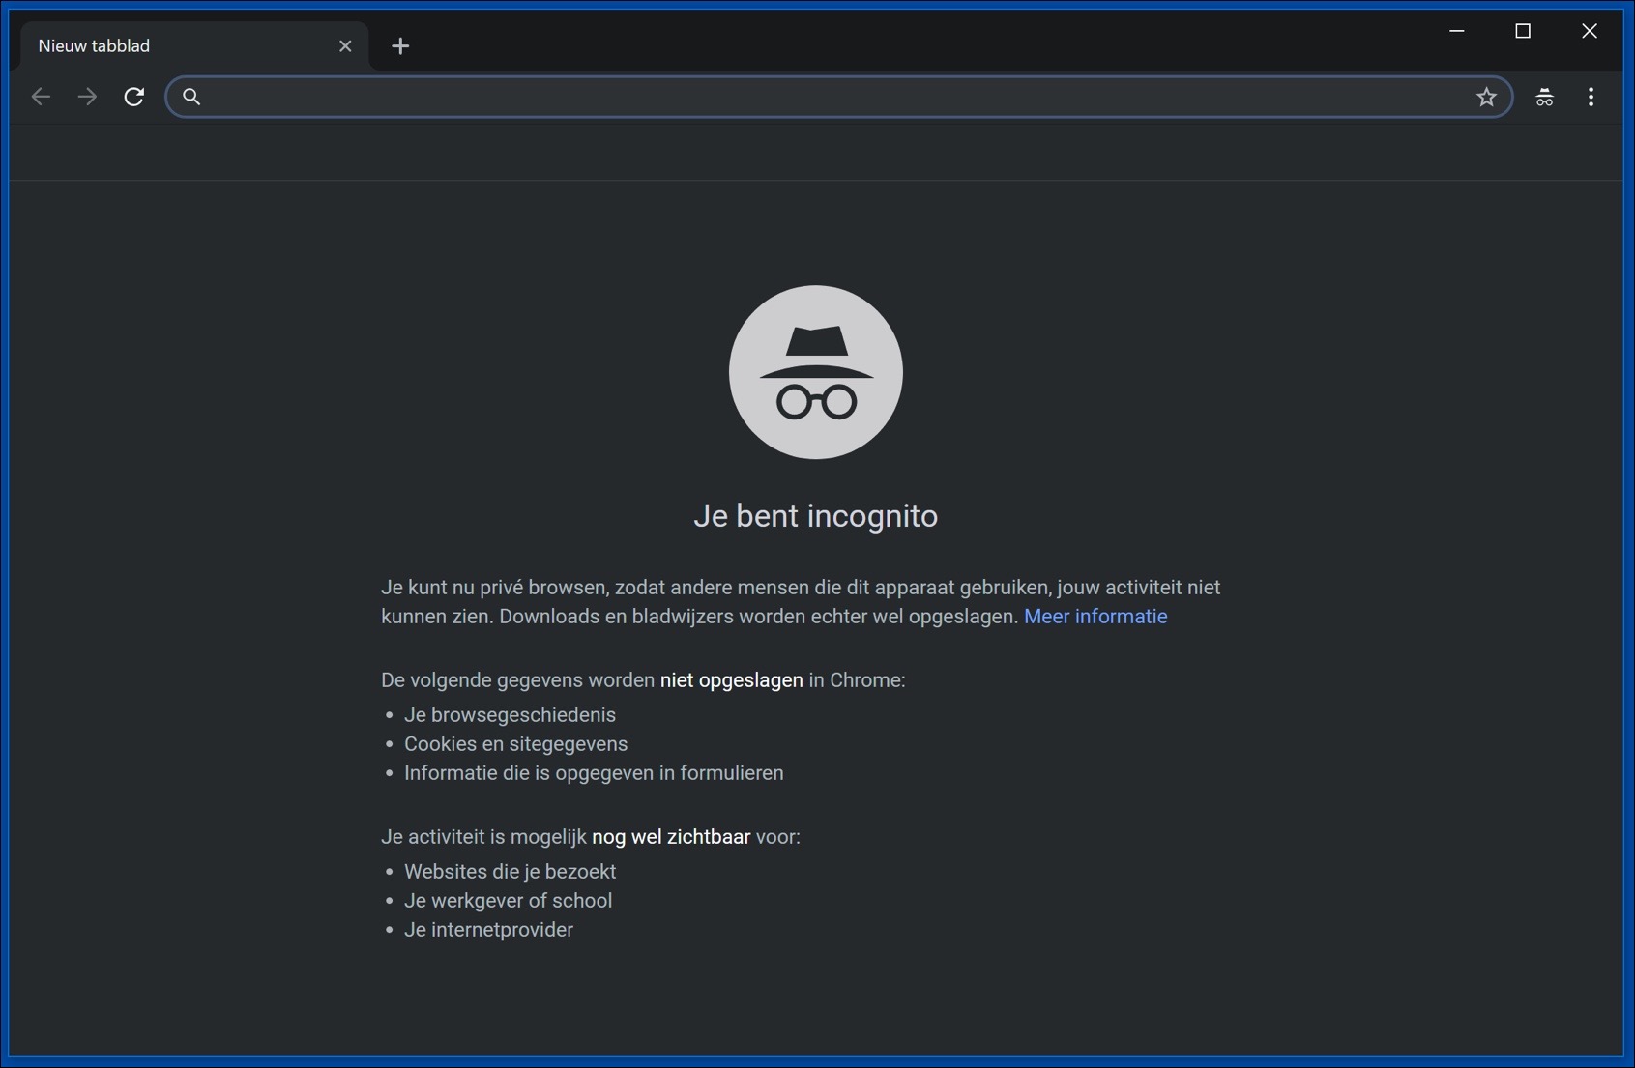The width and height of the screenshot is (1635, 1068).
Task: Select the Nieuw tabblad tab
Action: click(193, 46)
